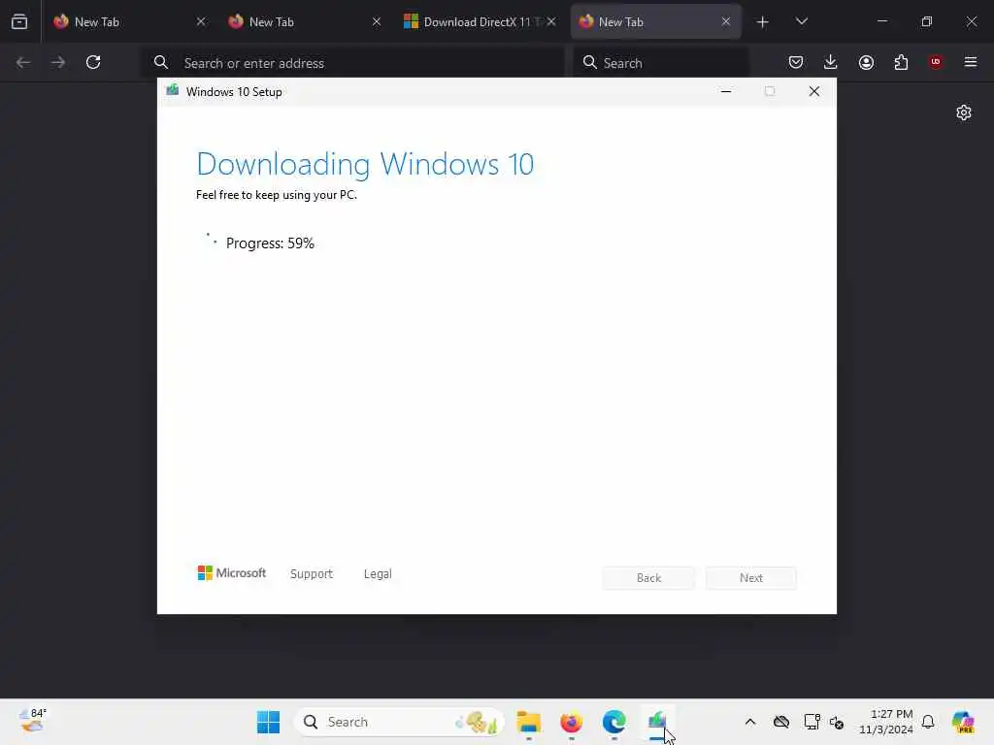The image size is (994, 745).
Task: Open the muted volume tray icon
Action: (x=836, y=722)
